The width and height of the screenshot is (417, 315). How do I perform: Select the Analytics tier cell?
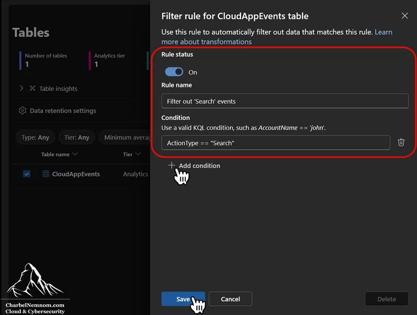pyautogui.click(x=135, y=174)
